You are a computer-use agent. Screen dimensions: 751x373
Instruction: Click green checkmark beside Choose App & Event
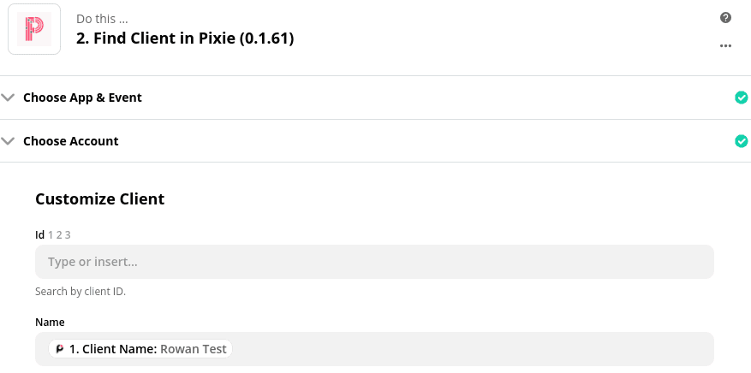[x=742, y=98]
